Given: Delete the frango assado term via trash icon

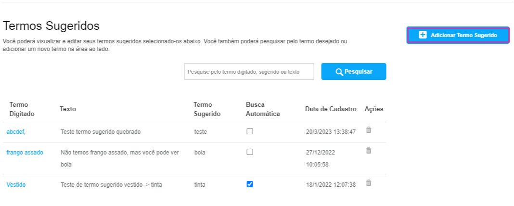Looking at the screenshot, I should (369, 151).
